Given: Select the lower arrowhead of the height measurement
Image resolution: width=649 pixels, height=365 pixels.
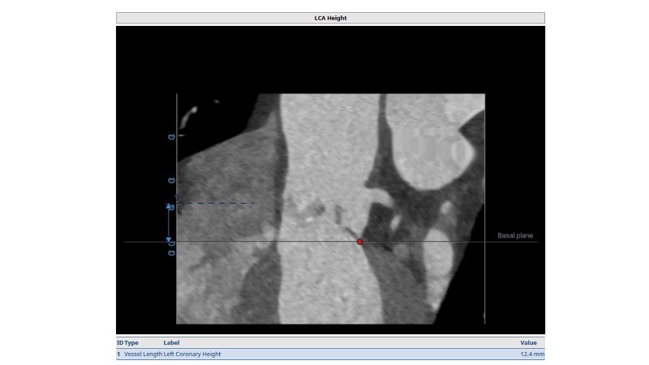Looking at the screenshot, I should pyautogui.click(x=169, y=238).
